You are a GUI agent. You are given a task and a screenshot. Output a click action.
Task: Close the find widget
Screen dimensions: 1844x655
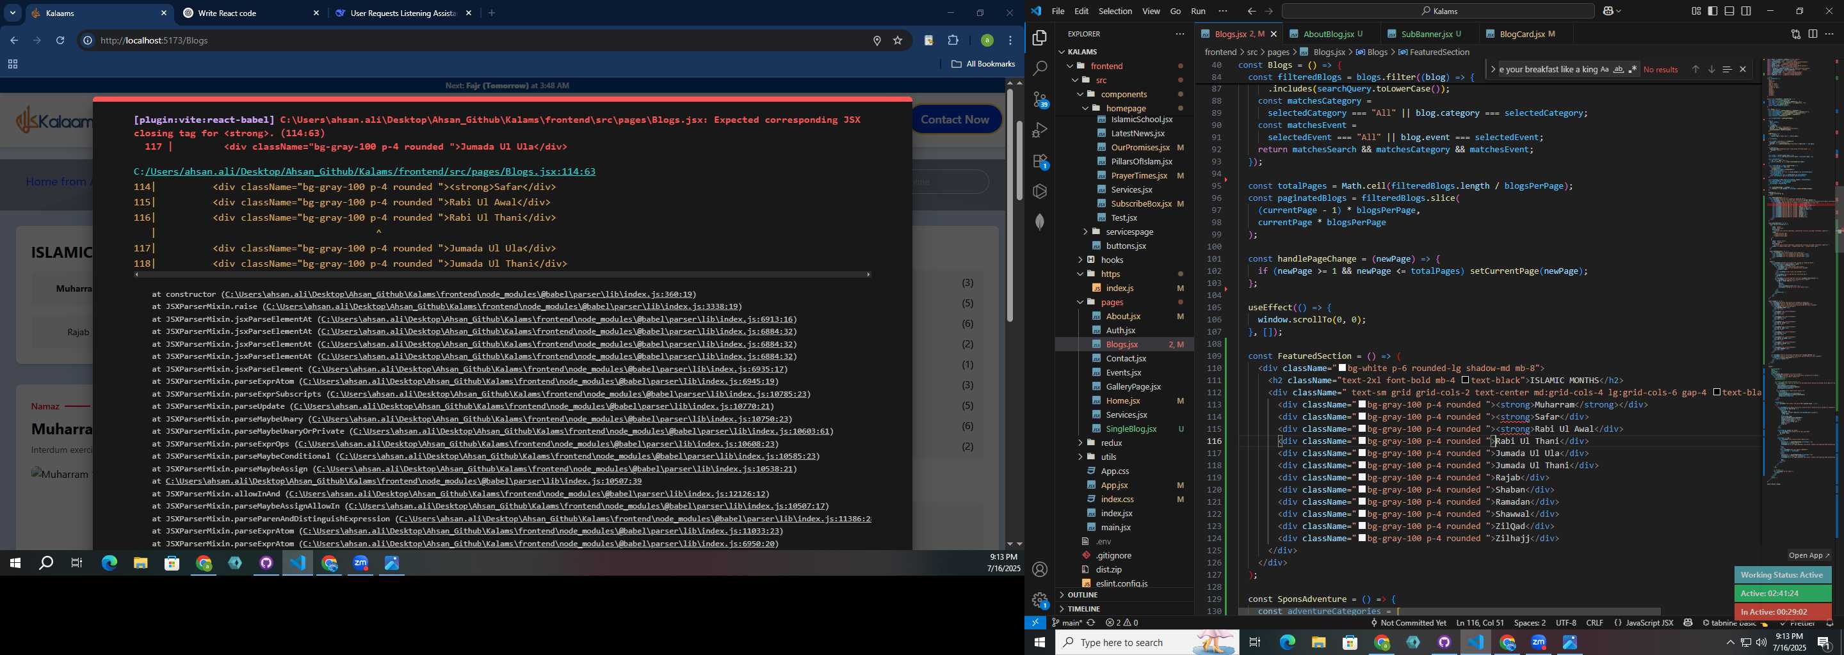point(1743,69)
